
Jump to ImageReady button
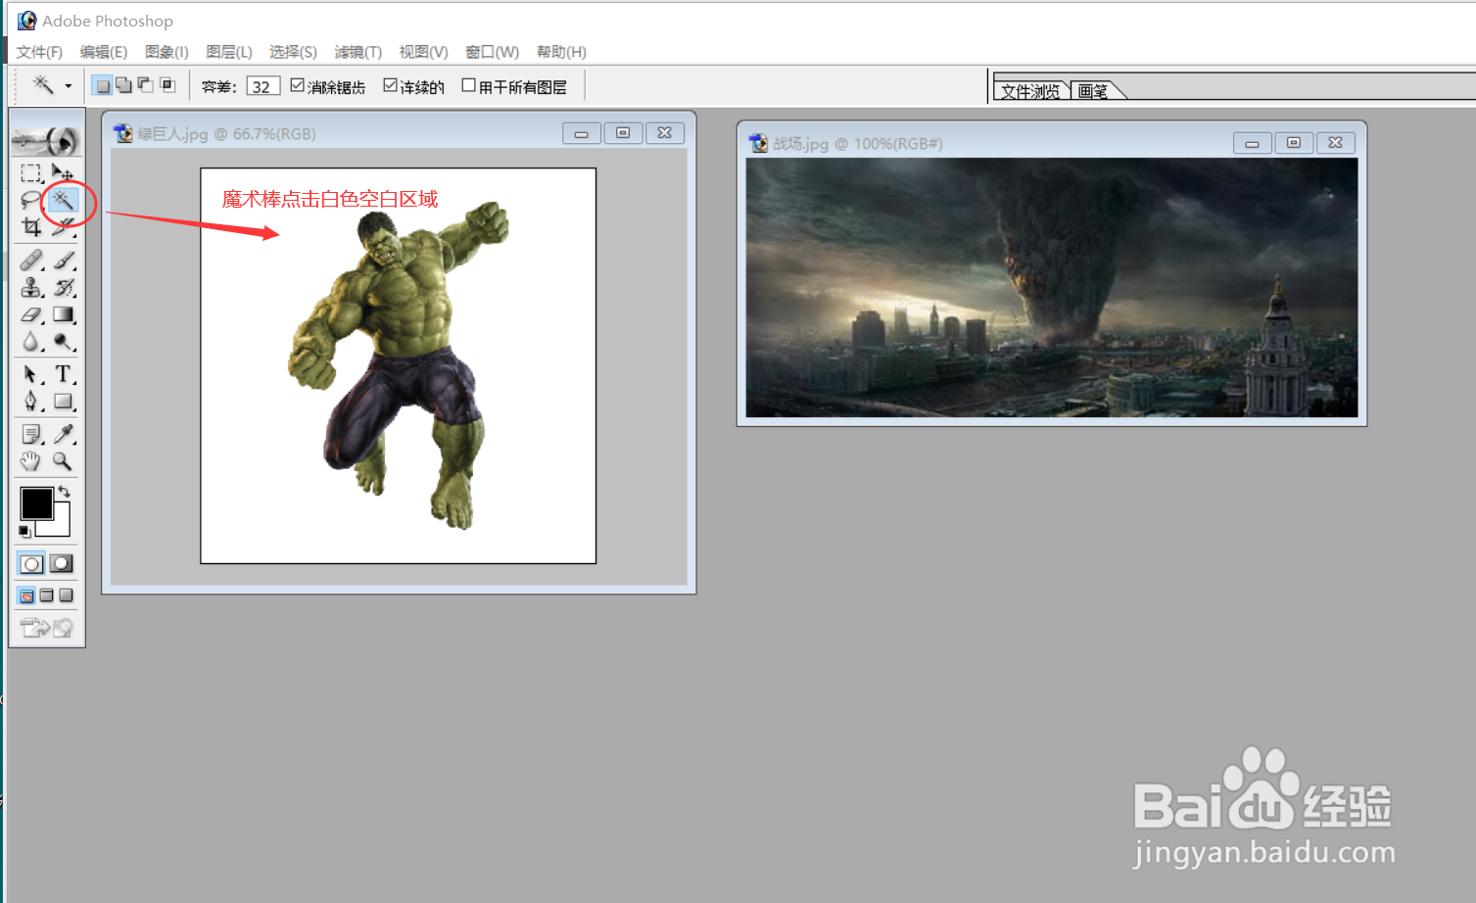click(x=46, y=628)
